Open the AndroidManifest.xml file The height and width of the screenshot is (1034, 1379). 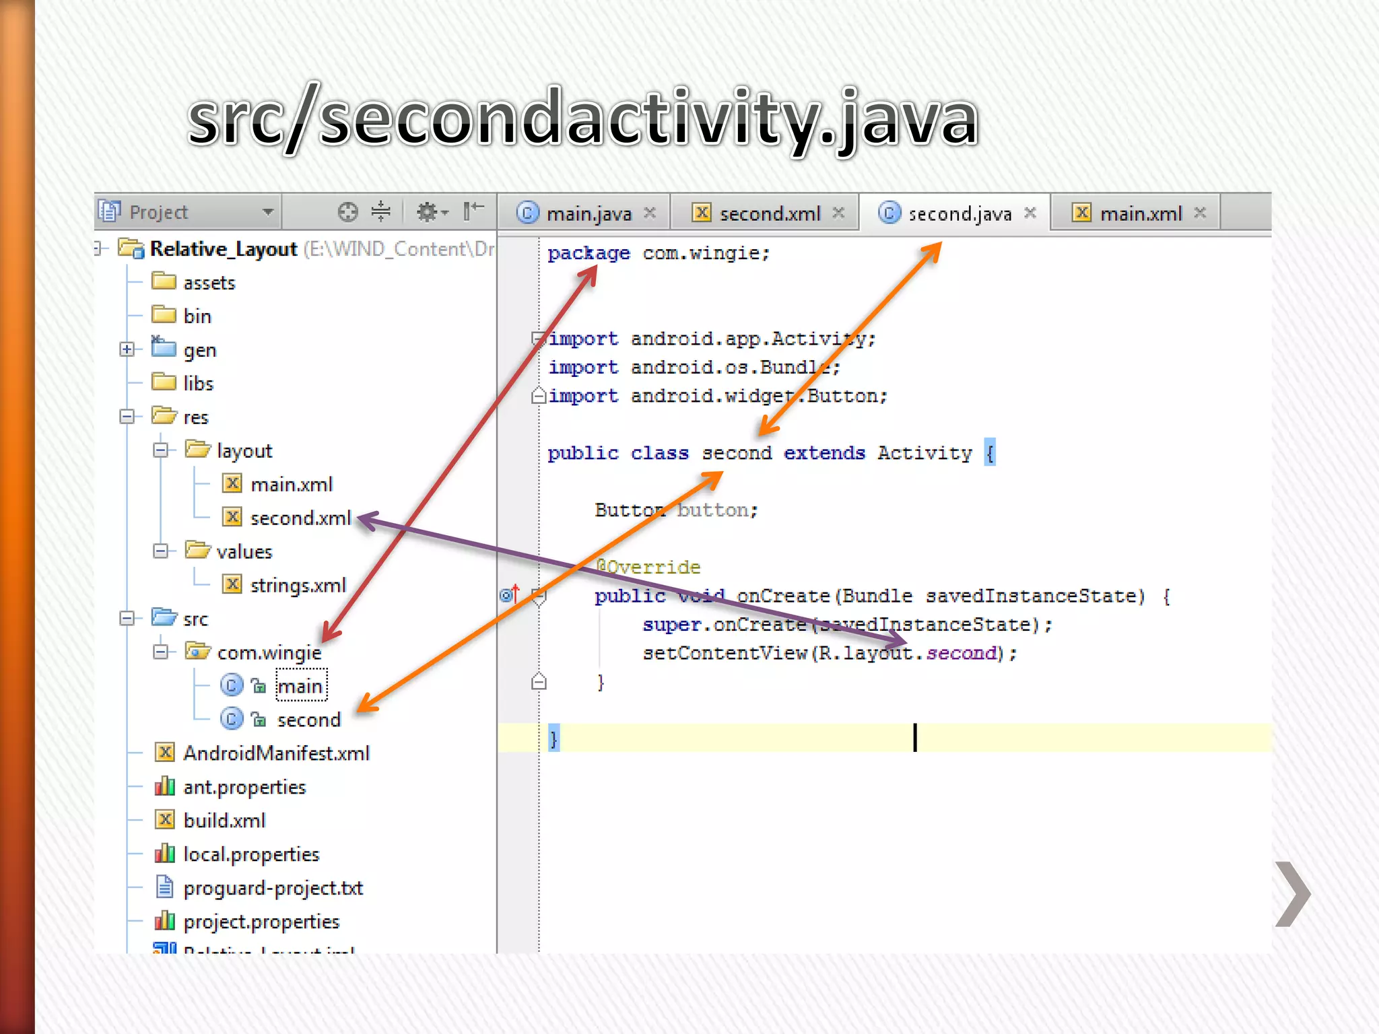276,753
